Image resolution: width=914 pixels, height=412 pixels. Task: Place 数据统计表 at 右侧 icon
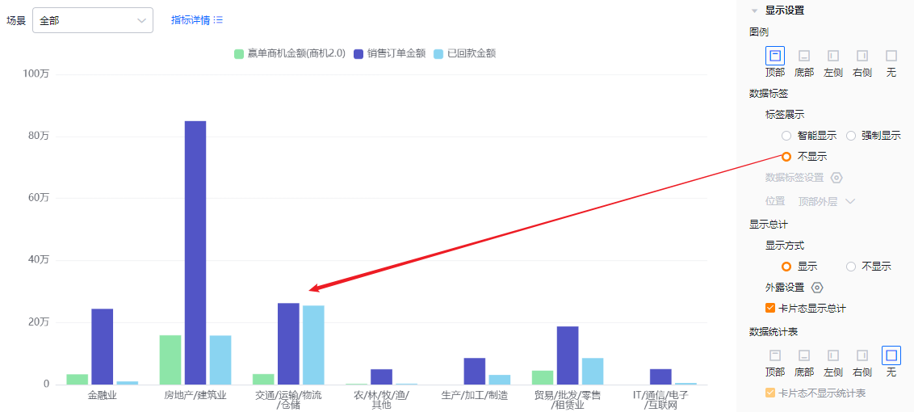tap(862, 355)
